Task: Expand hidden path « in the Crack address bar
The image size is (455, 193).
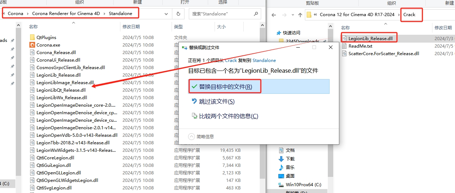Action: click(315, 15)
